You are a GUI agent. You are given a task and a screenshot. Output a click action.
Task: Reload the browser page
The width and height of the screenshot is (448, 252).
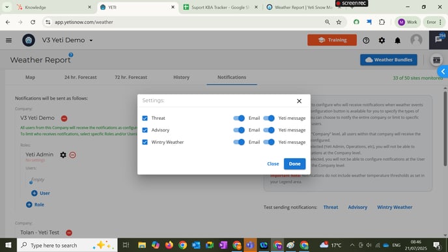point(33,22)
